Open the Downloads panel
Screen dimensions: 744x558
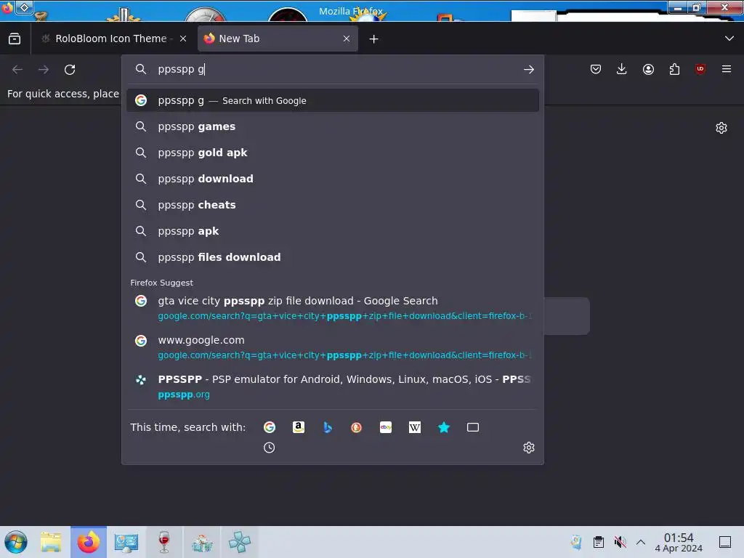click(622, 69)
